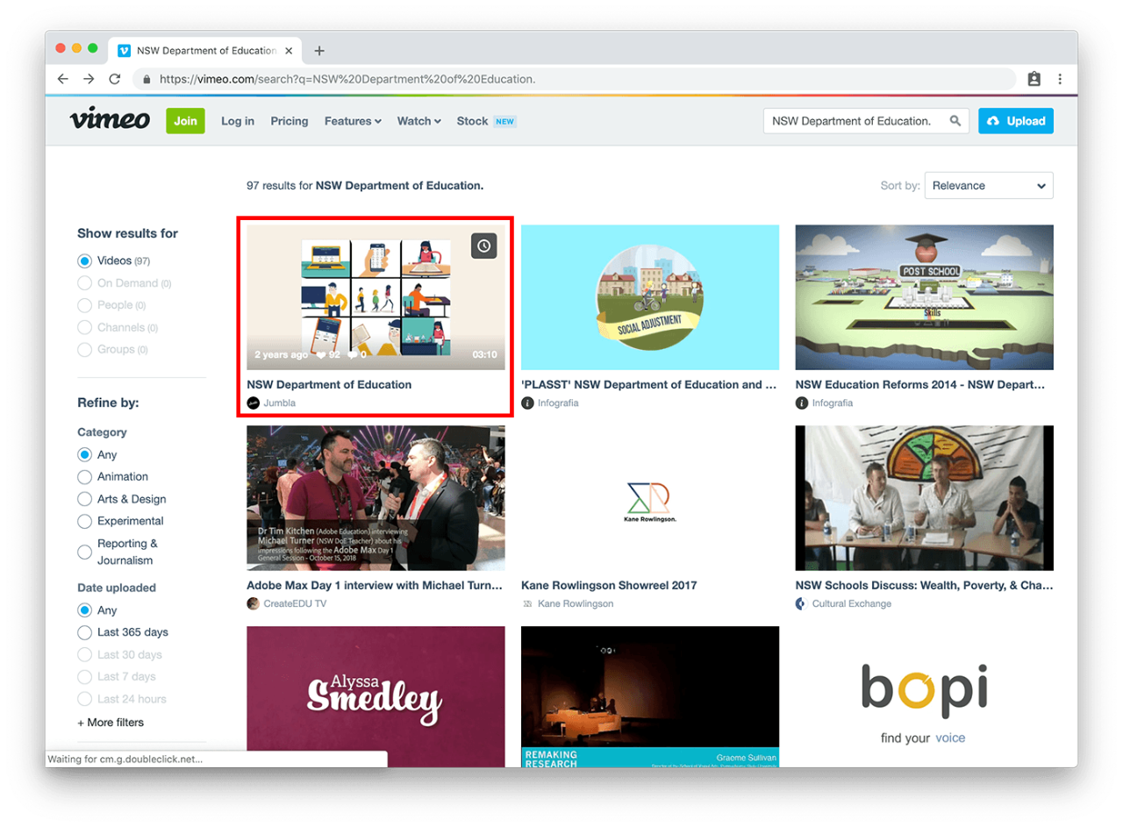Select the Videos results radio button
This screenshot has height=827, width=1123.
84,261
